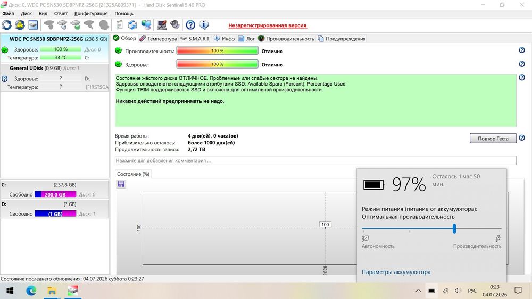Click the blue info bubble toolbar icon
The width and height of the screenshot is (532, 299).
click(x=204, y=25)
